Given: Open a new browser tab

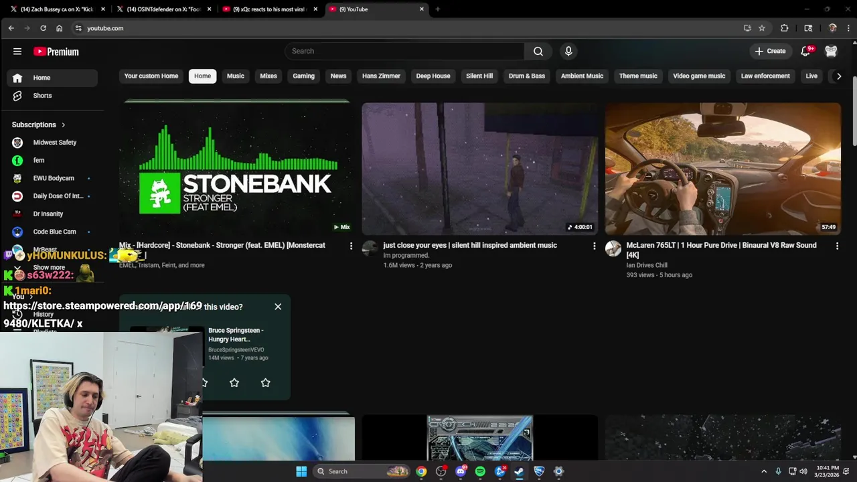Looking at the screenshot, I should pos(438,9).
